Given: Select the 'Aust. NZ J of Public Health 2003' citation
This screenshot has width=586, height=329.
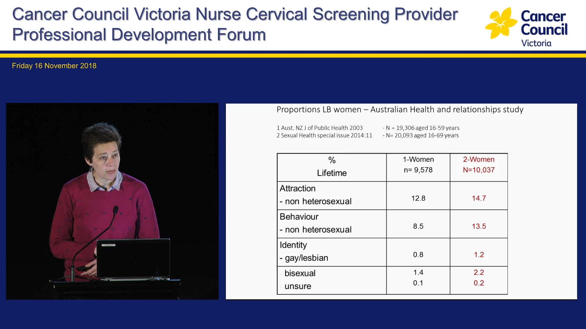Looking at the screenshot, I should 320,128.
